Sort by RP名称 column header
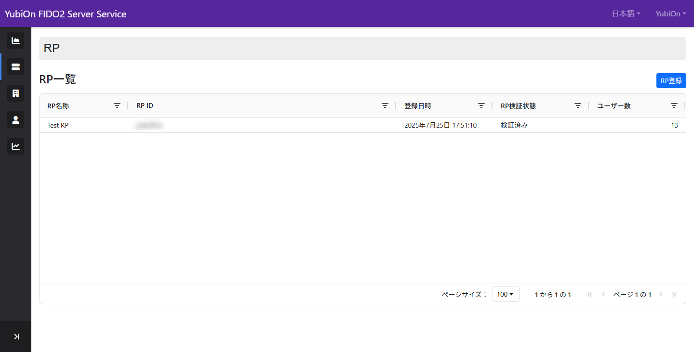Screen dimensions: 694x352 pos(58,106)
